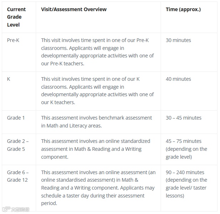The width and height of the screenshot is (220, 214).
Task: Select the Grade 1 benchmark assessment text
Action: 97,122
